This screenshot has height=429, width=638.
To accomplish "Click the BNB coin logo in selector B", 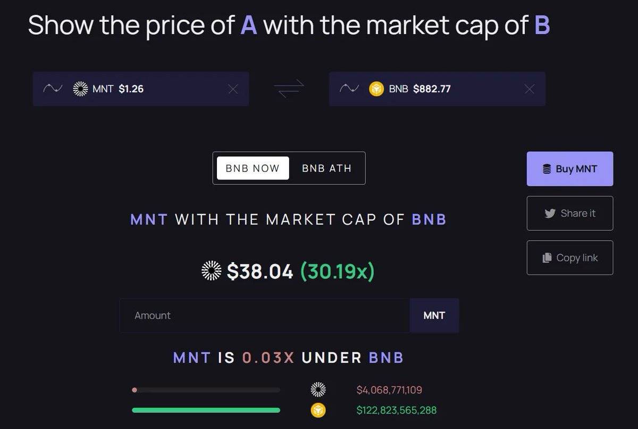I will (x=376, y=89).
